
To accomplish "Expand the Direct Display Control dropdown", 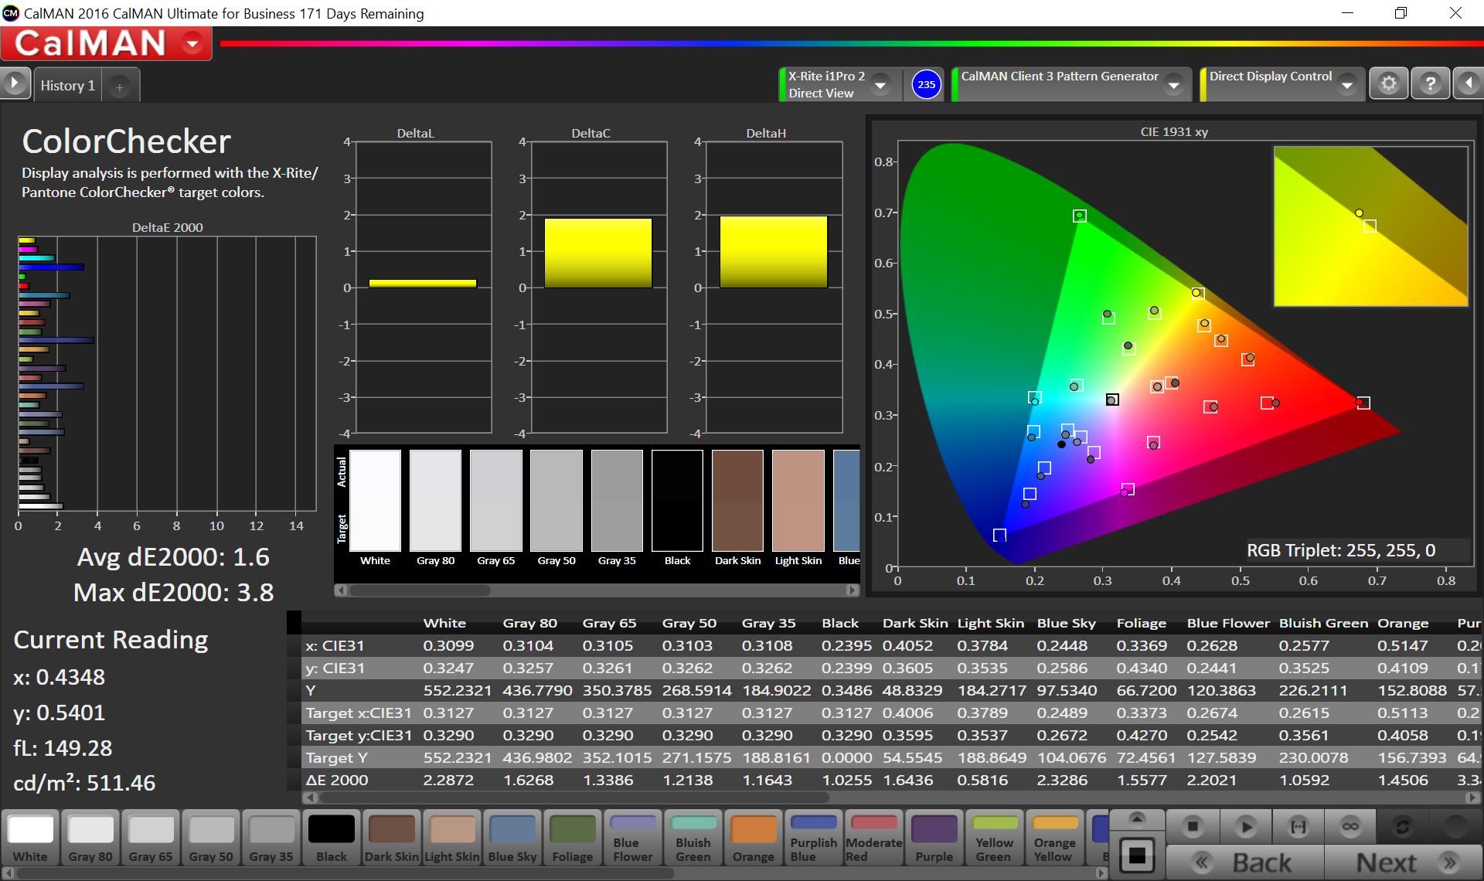I will (1347, 85).
